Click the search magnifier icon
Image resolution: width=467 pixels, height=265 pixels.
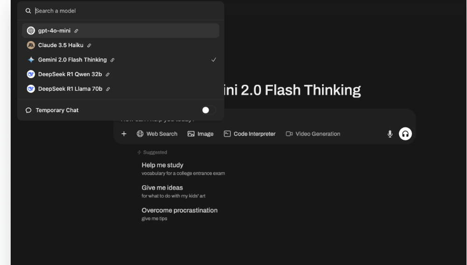[x=28, y=11]
